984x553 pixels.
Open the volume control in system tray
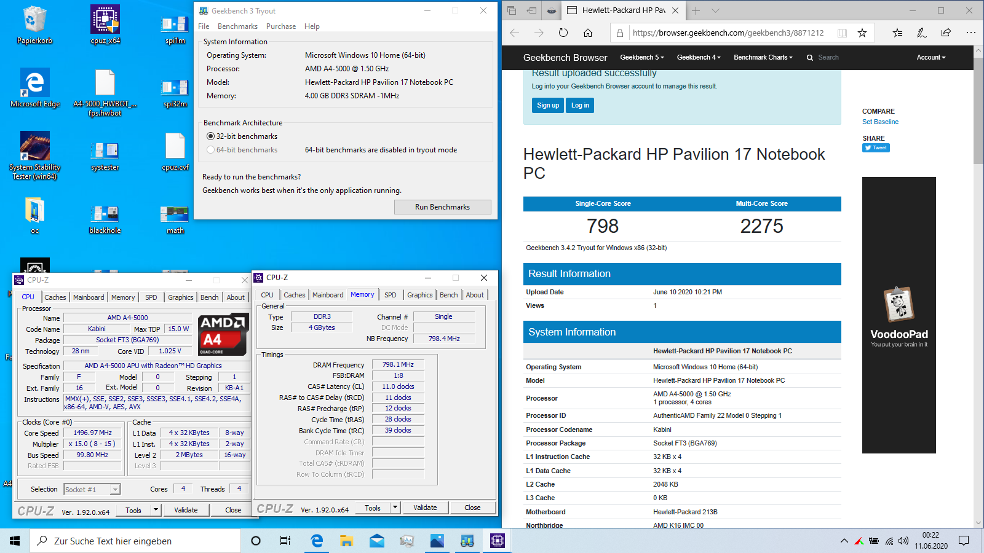903,541
